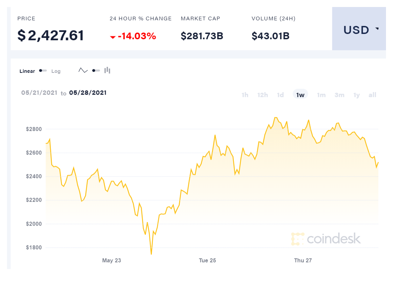Screen dimensions: 393x290
Task: Select the 3m time range
Action: pyautogui.click(x=339, y=95)
